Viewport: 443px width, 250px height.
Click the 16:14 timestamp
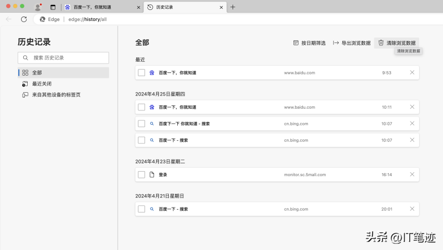click(387, 174)
